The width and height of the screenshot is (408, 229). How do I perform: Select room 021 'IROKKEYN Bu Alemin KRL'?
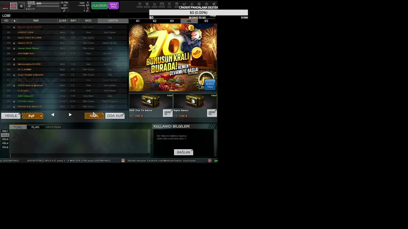coord(64,107)
